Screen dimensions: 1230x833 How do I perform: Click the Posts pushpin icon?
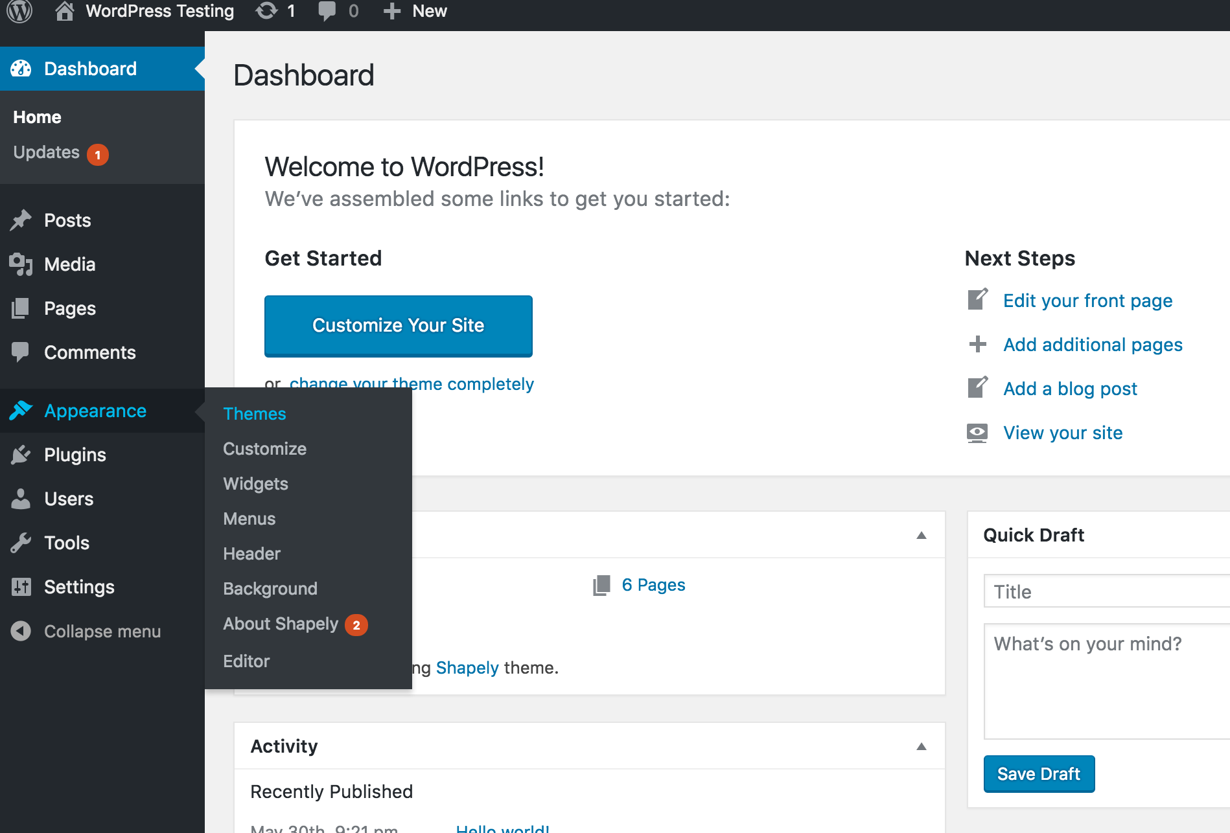21,220
